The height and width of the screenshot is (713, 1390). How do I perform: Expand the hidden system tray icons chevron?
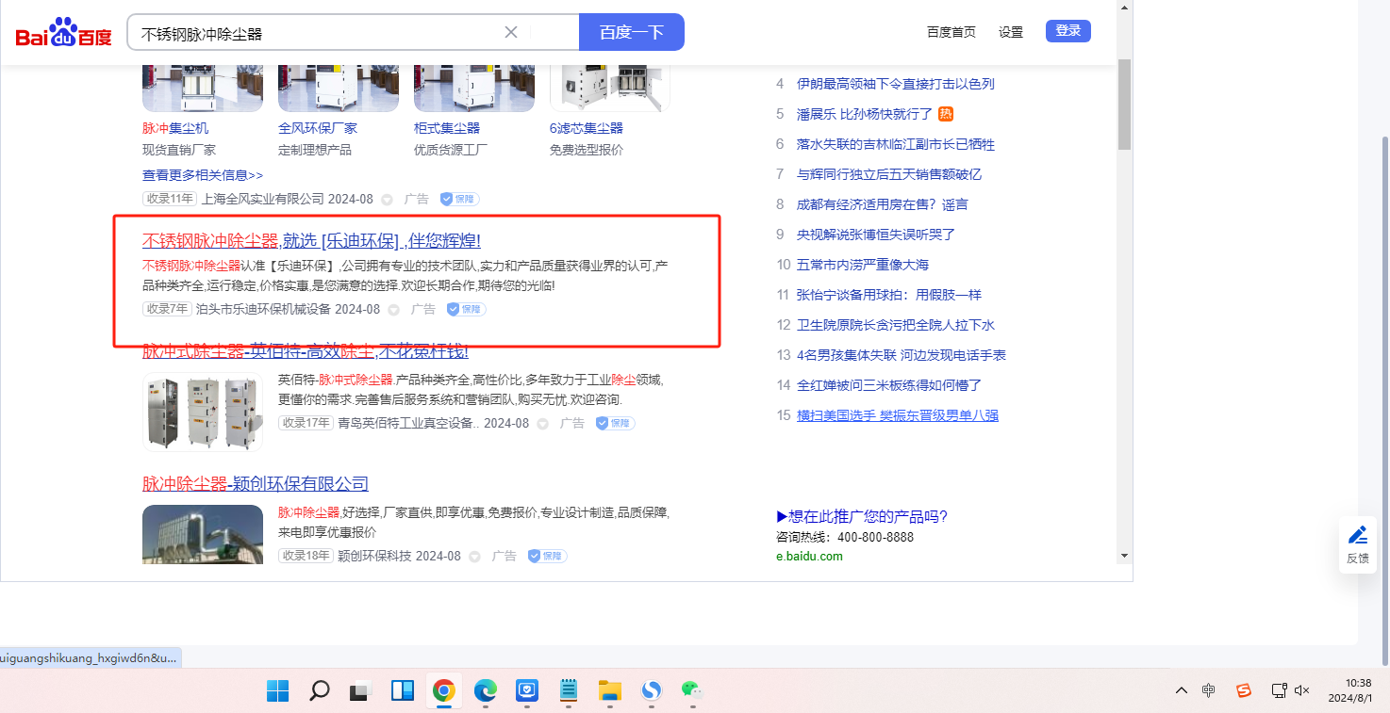click(x=1181, y=690)
